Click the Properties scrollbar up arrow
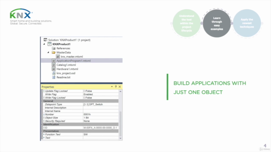Image resolution: width=271 pixels, height=152 pixels. (x=120, y=91)
